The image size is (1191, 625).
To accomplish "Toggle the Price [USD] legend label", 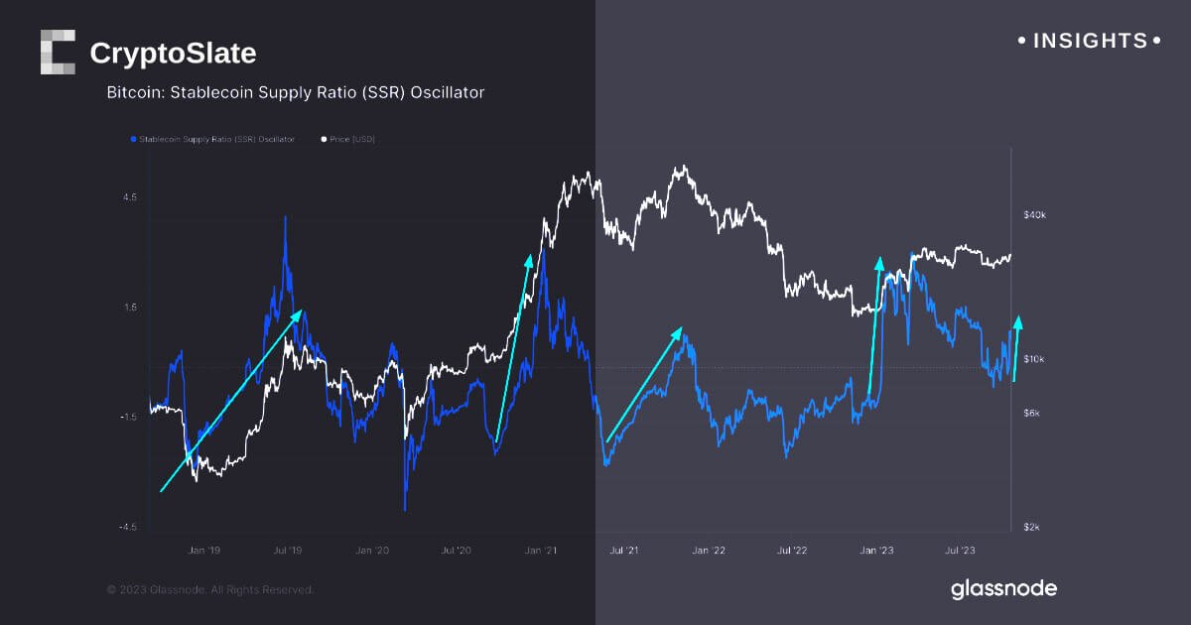I will pos(352,140).
